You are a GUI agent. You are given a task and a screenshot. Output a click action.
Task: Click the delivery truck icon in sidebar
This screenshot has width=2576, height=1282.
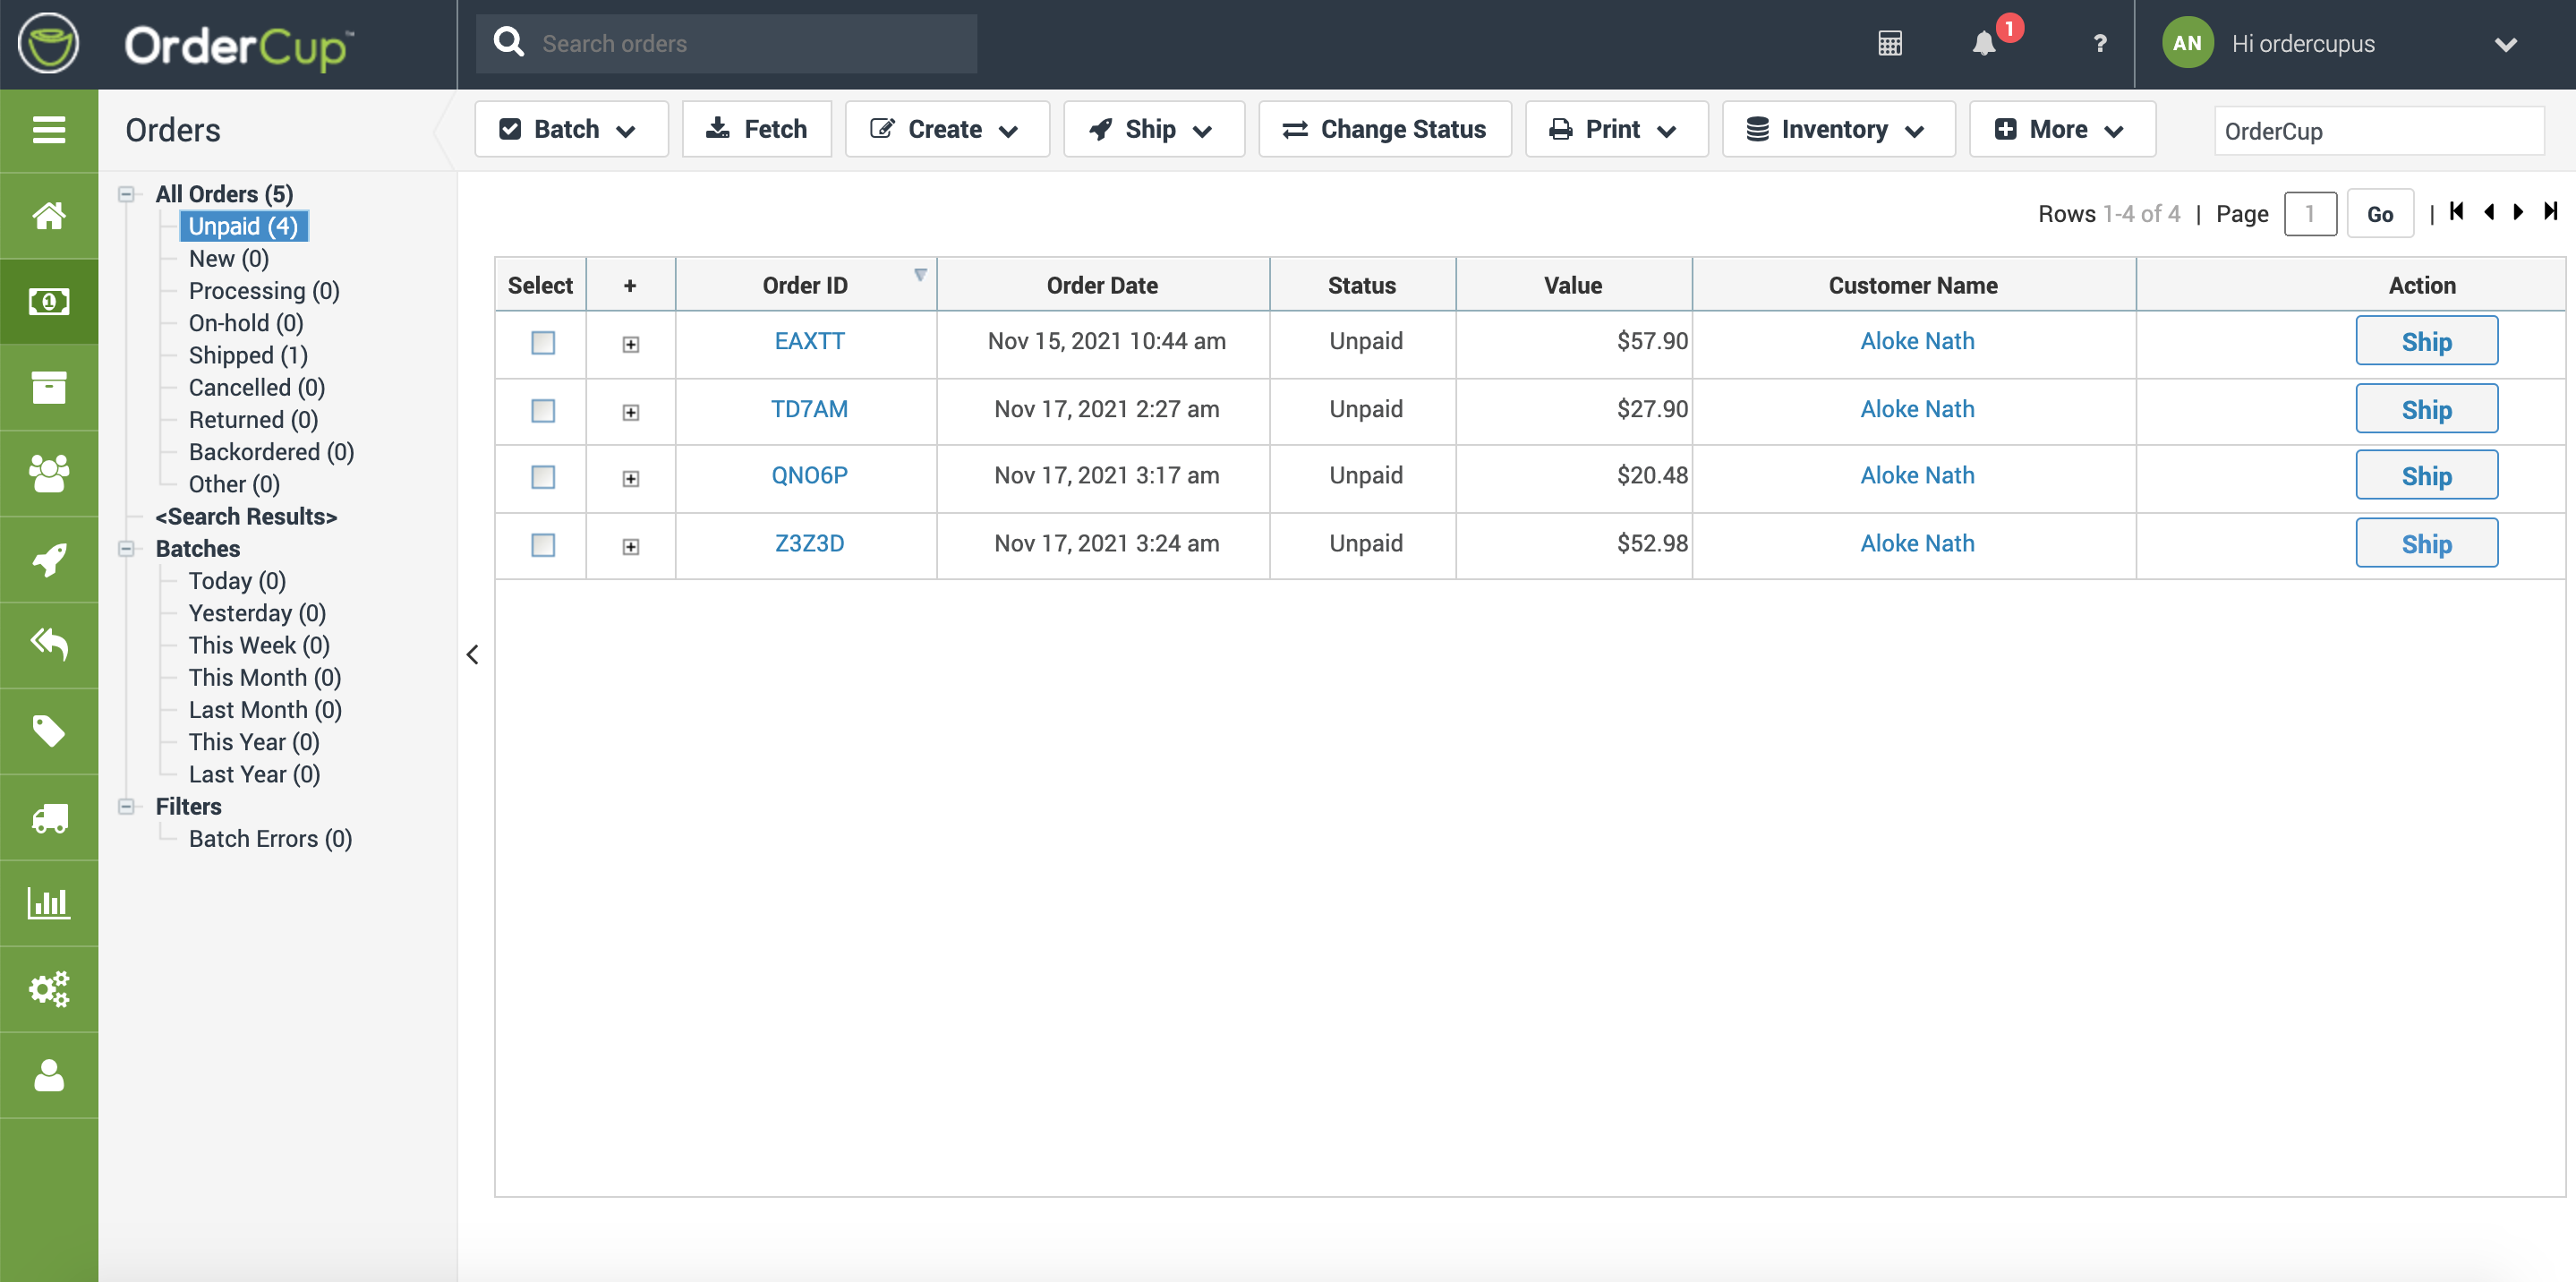(49, 817)
